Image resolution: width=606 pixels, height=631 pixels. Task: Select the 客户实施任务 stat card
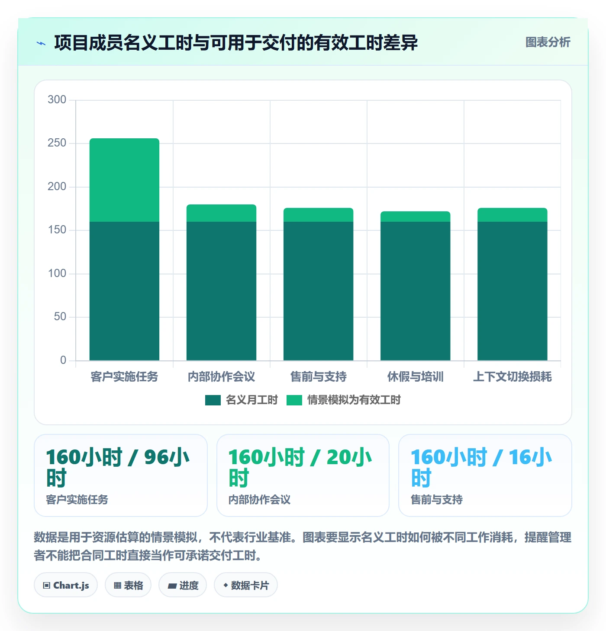pyautogui.click(x=121, y=475)
